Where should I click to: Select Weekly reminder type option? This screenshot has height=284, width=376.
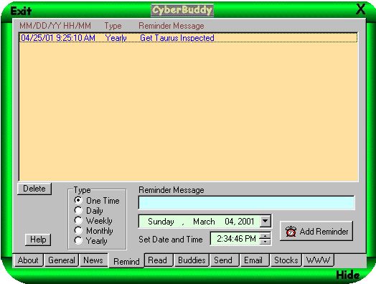78,220
